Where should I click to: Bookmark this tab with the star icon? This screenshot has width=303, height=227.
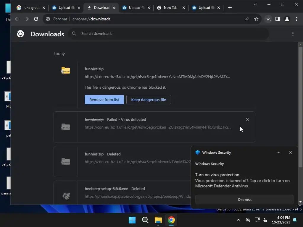pos(256,19)
